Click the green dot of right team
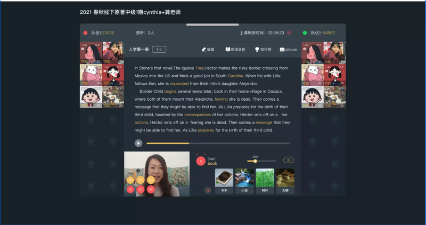The width and height of the screenshot is (426, 225). 305,33
